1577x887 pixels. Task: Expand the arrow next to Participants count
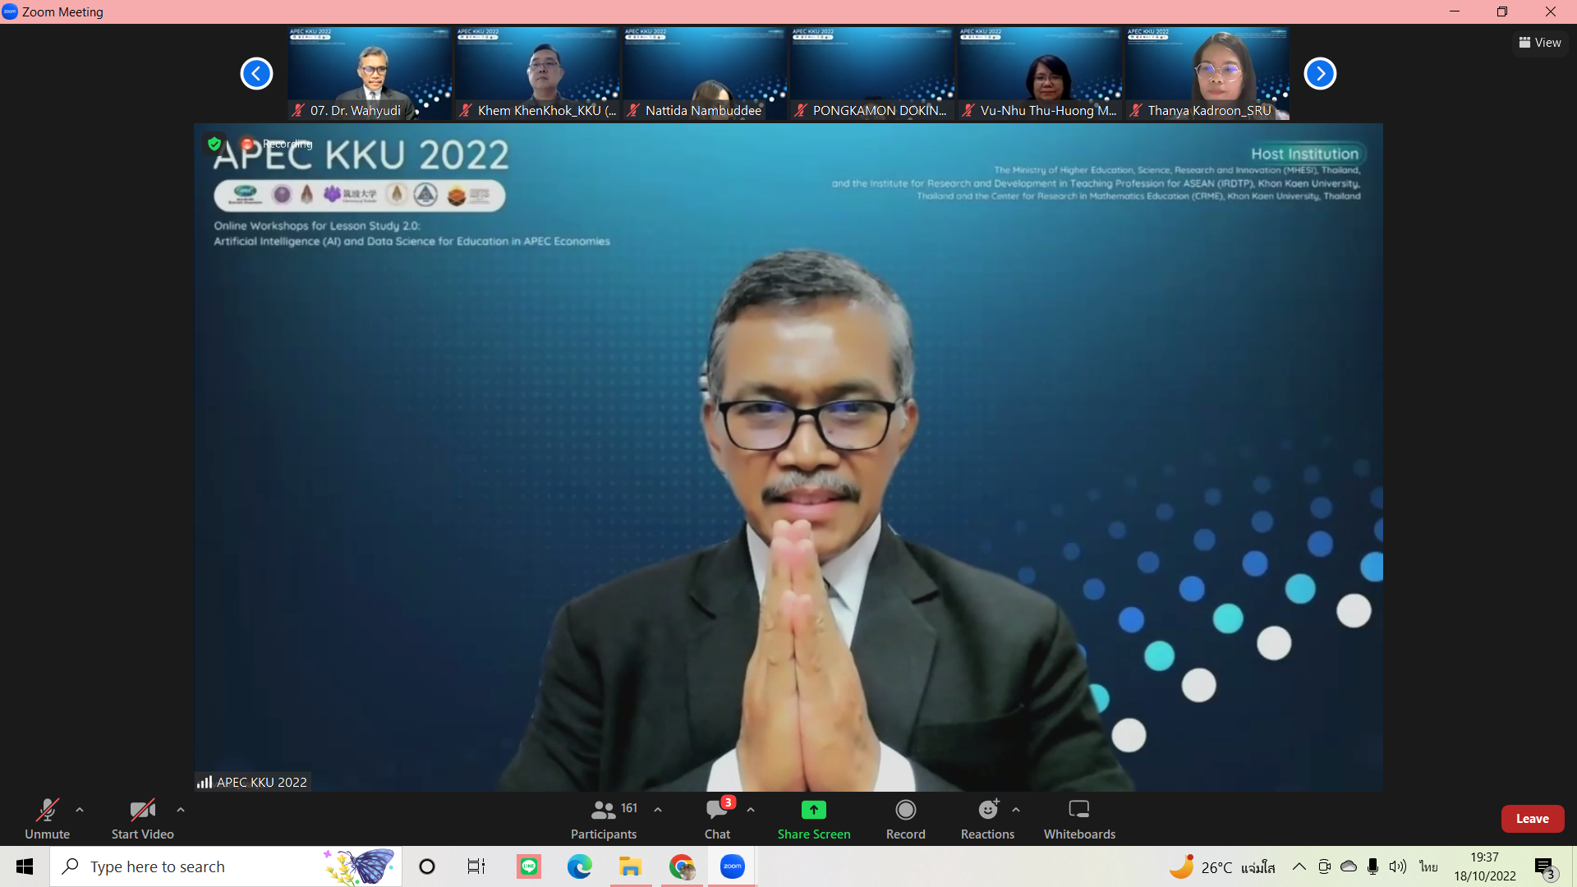(x=658, y=810)
